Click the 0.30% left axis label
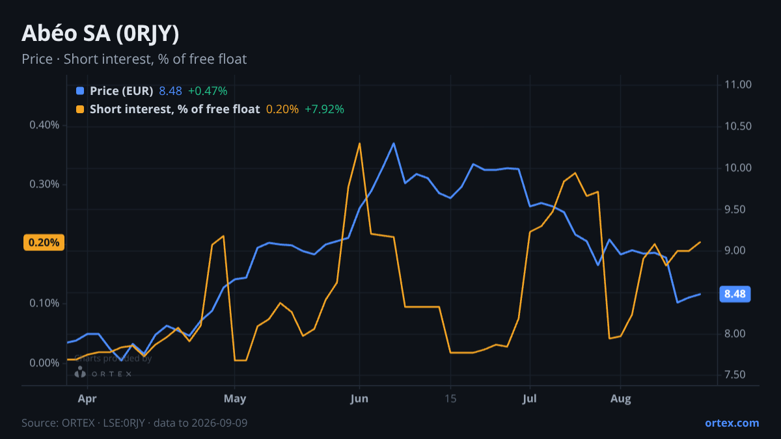 44,184
